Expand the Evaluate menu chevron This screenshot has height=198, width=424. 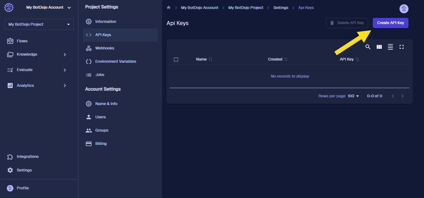pyautogui.click(x=65, y=70)
